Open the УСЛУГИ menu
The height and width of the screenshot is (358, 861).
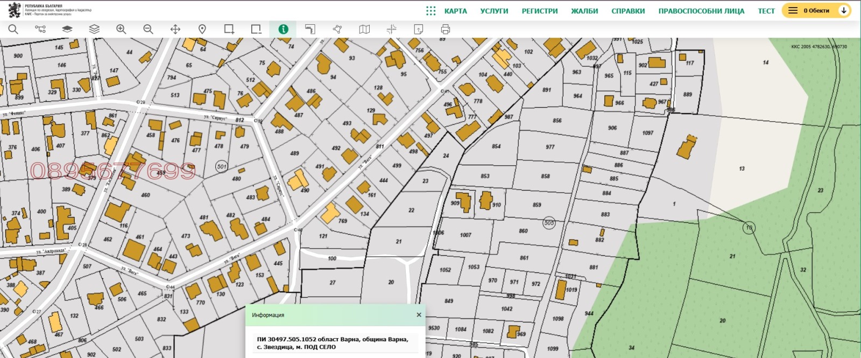click(x=494, y=11)
